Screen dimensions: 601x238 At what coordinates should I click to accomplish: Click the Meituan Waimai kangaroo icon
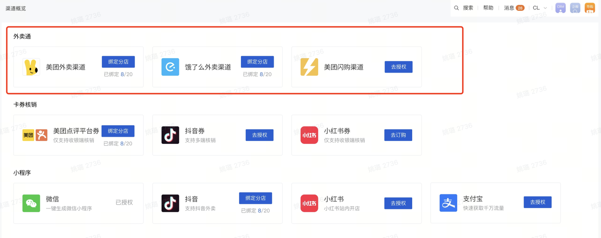[x=31, y=67]
